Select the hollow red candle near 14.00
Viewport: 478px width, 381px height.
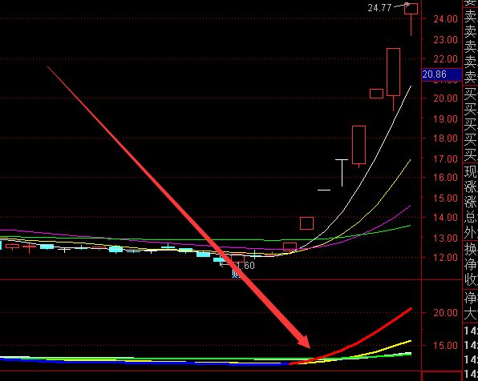coord(306,223)
